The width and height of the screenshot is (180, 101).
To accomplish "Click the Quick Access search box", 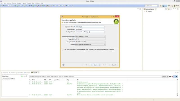I will [x=151, y=6].
